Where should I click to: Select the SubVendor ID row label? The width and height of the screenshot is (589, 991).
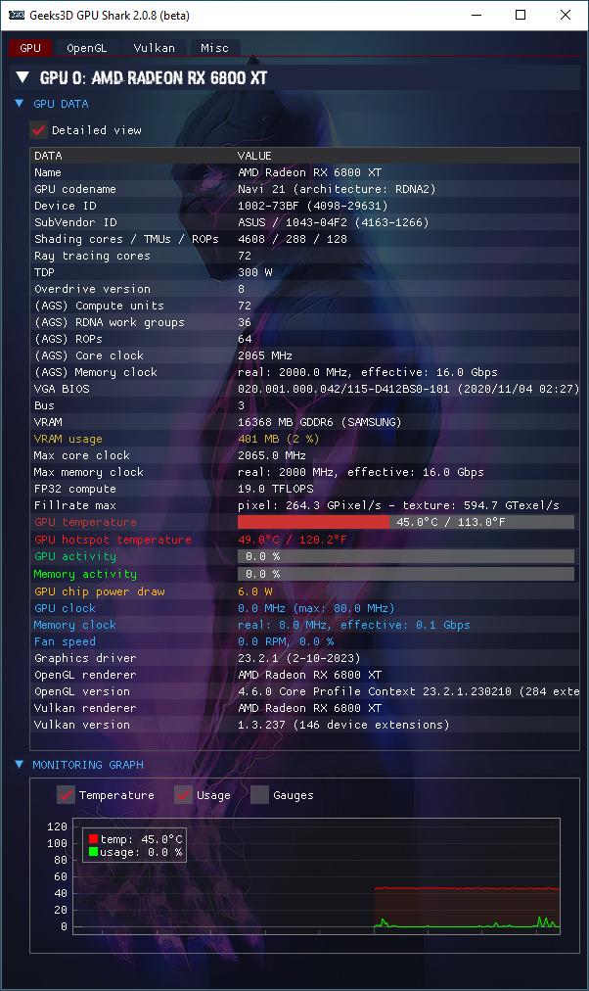pyautogui.click(x=75, y=222)
